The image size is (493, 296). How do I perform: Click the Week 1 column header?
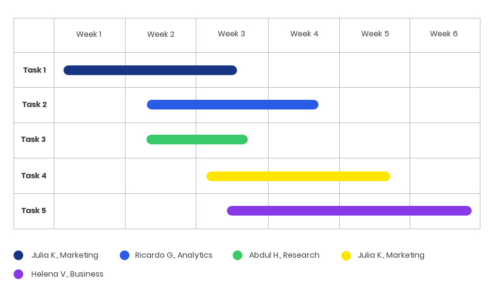pos(89,34)
